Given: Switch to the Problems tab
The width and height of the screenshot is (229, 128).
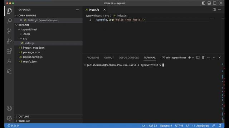Looking at the screenshot, I should point(93,58).
